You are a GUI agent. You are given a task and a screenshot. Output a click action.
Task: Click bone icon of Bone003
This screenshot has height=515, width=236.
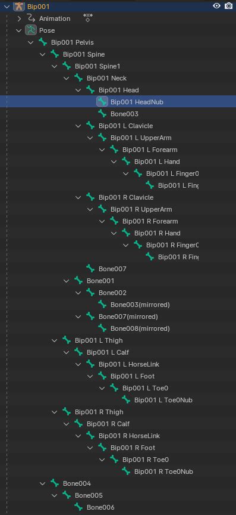coord(102,114)
